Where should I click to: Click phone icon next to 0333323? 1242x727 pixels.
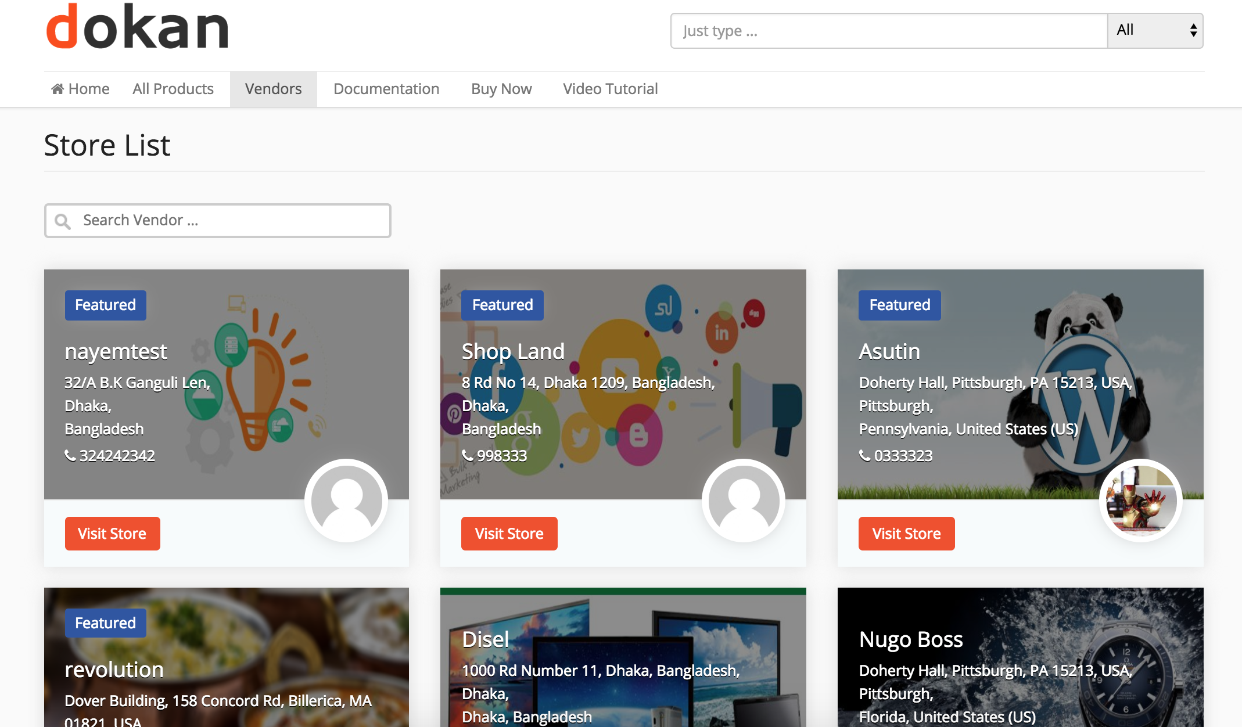click(x=865, y=456)
